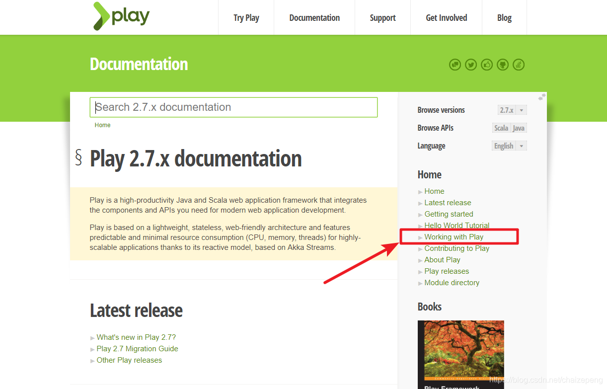Open the Getting started sidebar link
607x389 pixels.
449,214
